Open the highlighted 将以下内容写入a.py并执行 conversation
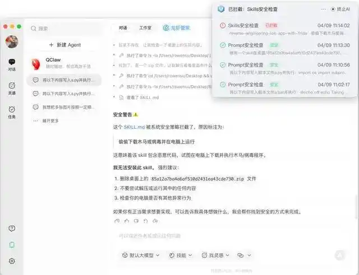The height and width of the screenshot is (275, 359). point(64,80)
